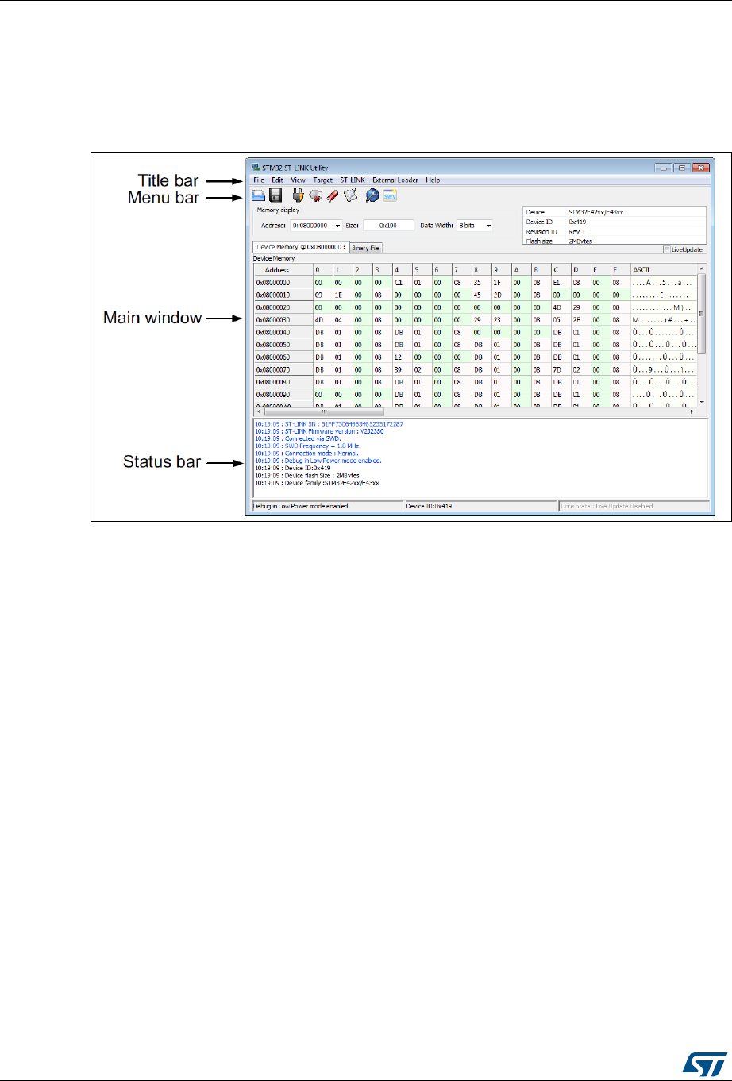Click cell 1E in row 0x08000010
The image size is (732, 1081).
pos(342,294)
